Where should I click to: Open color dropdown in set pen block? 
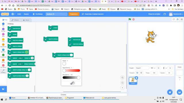[20, 64]
